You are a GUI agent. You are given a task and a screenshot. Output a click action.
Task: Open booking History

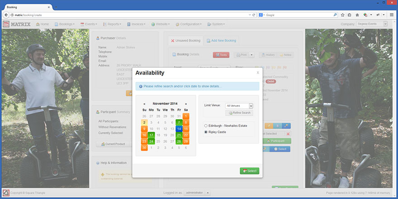click(268, 55)
